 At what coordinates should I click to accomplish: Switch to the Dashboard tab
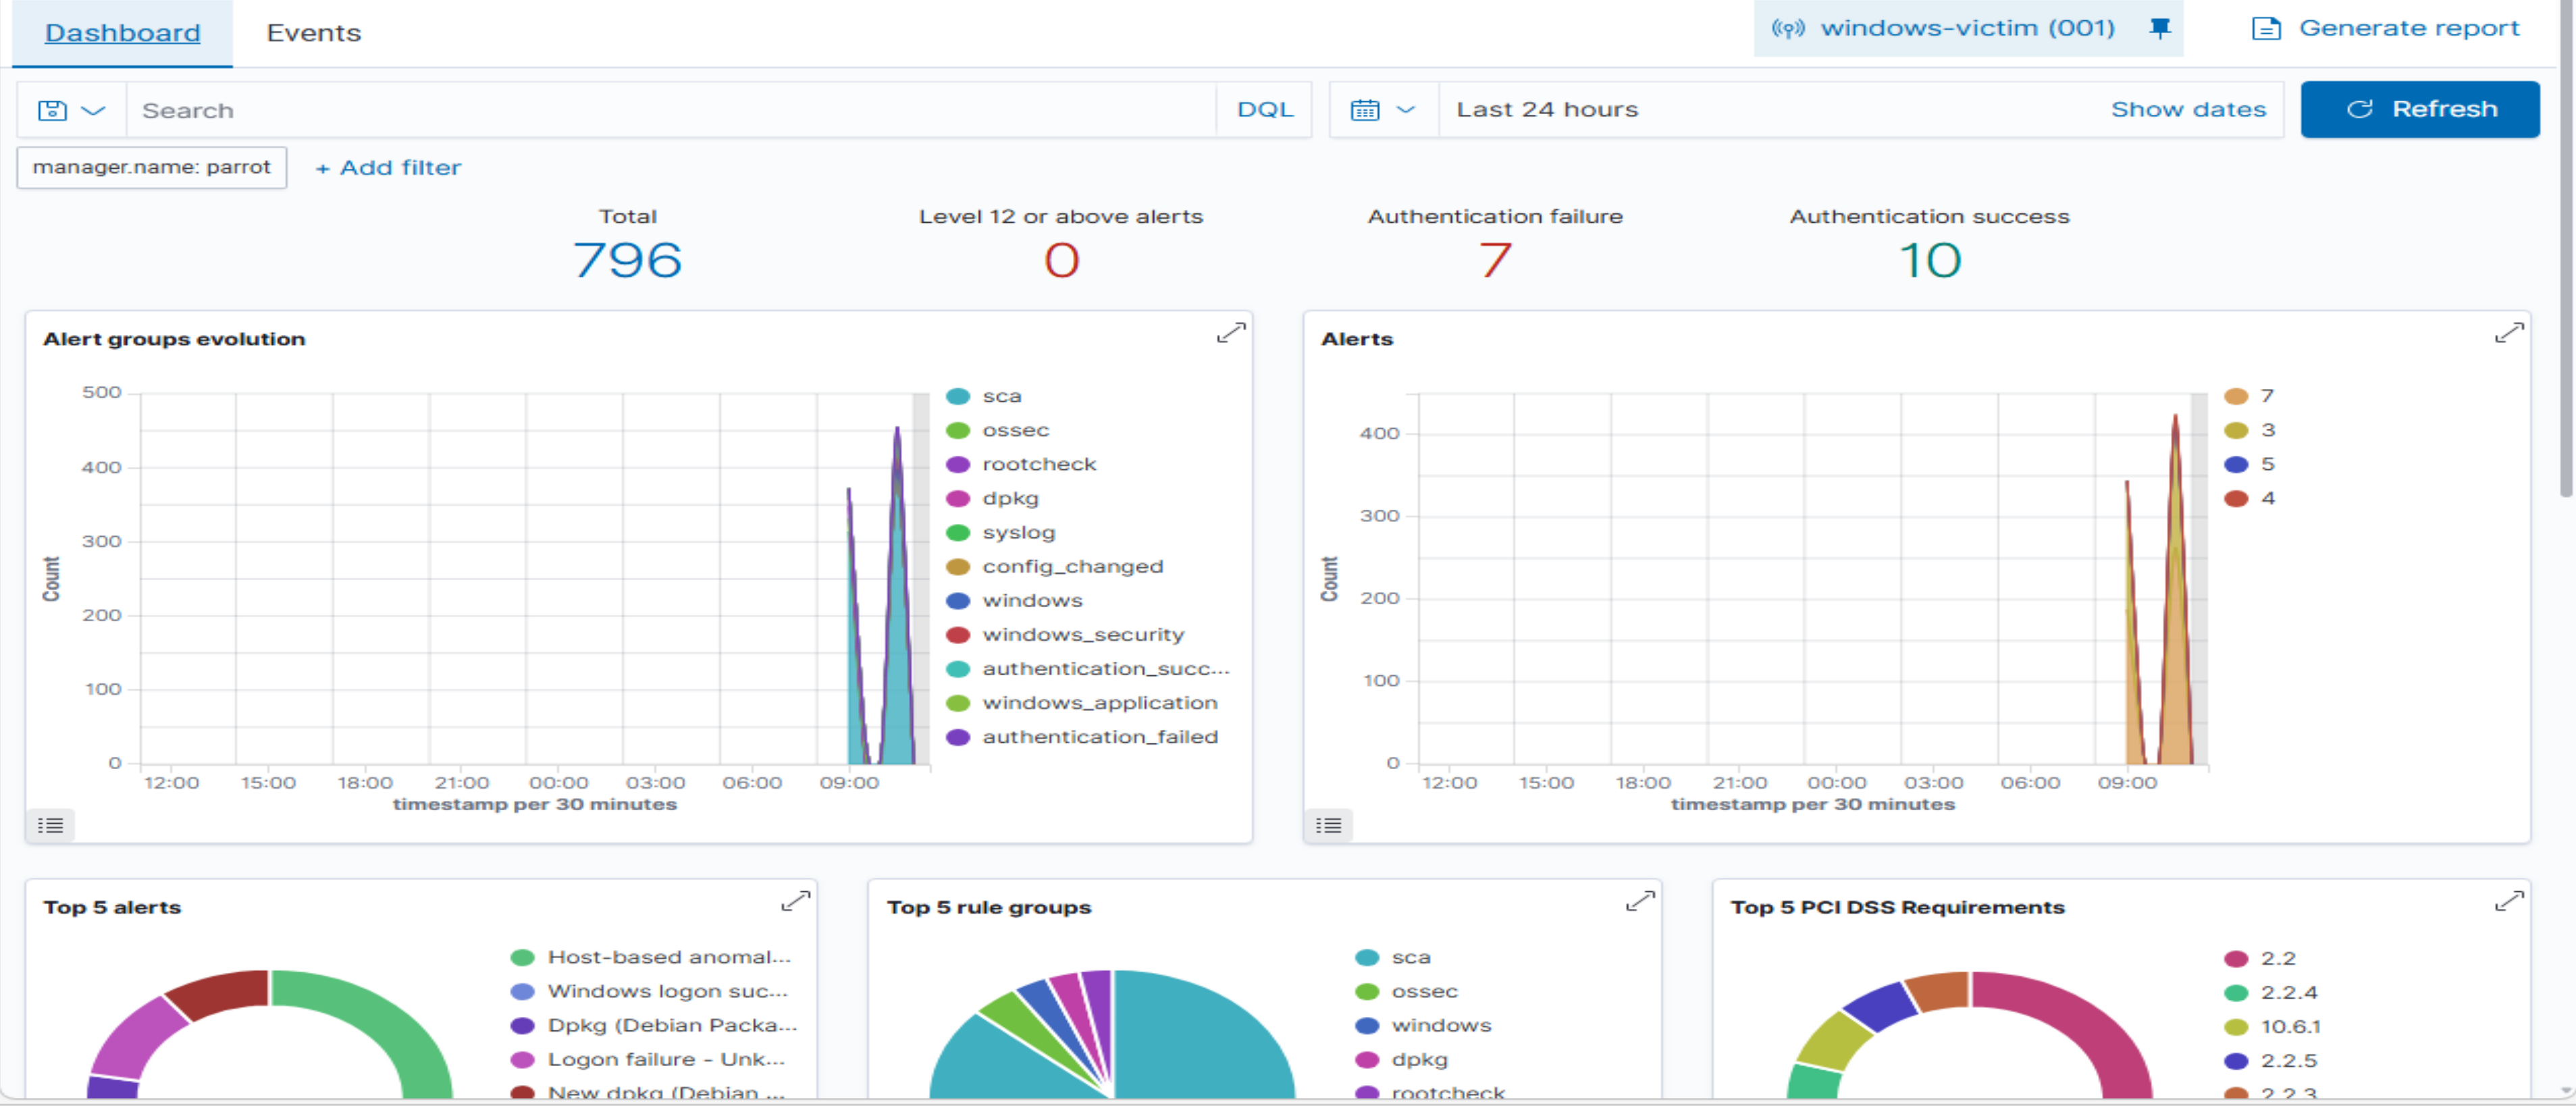123,33
